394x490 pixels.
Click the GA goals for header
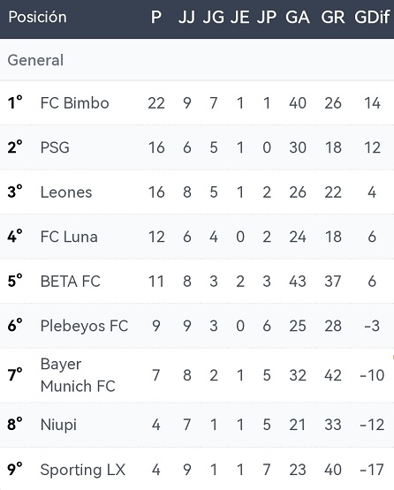pos(298,17)
